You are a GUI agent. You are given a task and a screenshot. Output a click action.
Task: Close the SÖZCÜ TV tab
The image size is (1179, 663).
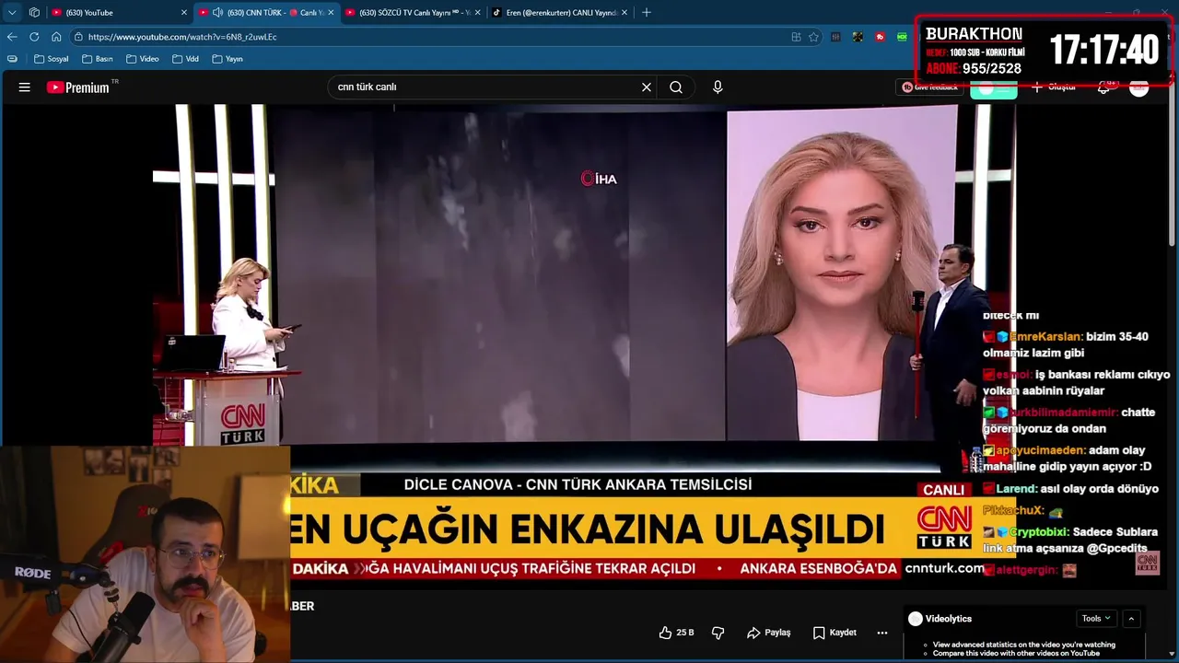[477, 12]
